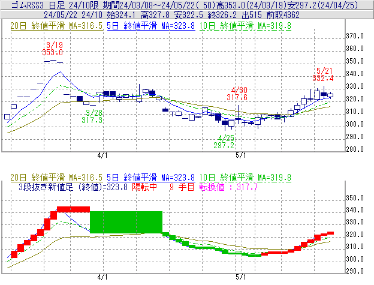The height and width of the screenshot is (285, 374).
Task: Click the magenta 転換値 : 317.7 text
Action: [x=229, y=187]
